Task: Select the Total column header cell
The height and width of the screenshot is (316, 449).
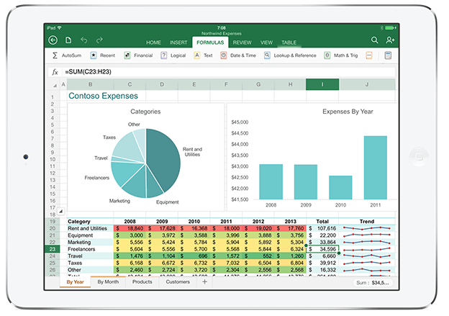Action: pos(322,222)
